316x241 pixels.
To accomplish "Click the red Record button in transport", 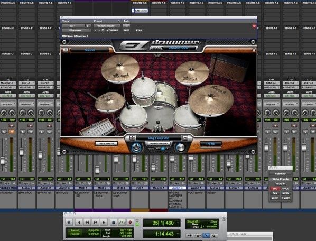I will [x=130, y=223].
